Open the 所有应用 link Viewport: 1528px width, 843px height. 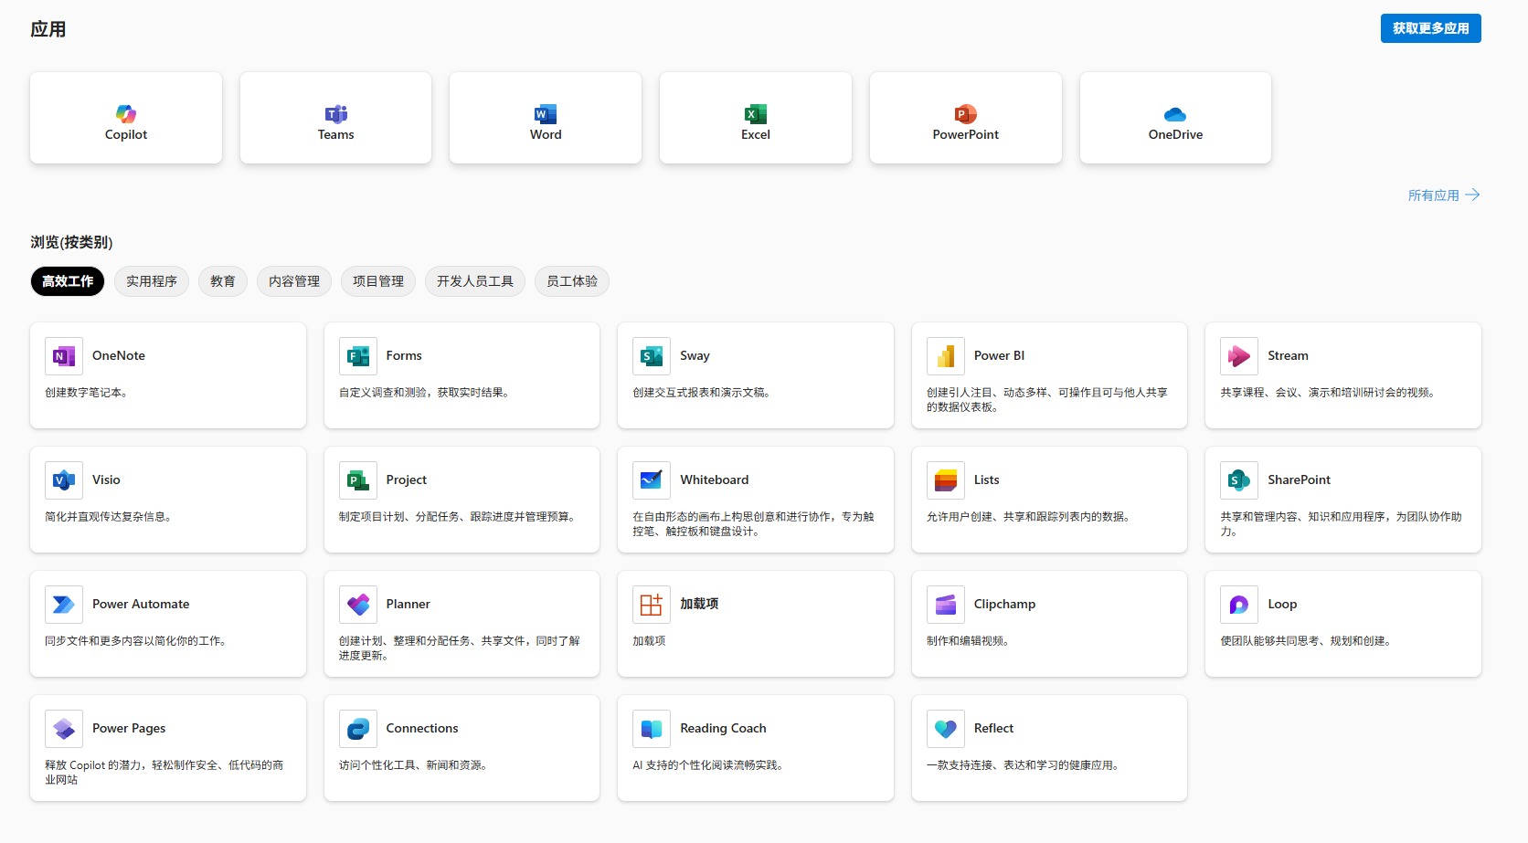(1443, 195)
